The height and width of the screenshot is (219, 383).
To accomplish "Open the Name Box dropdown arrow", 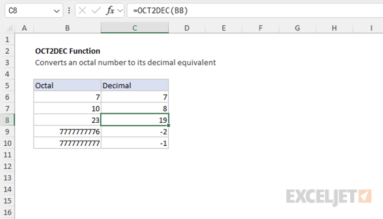I will coord(56,11).
